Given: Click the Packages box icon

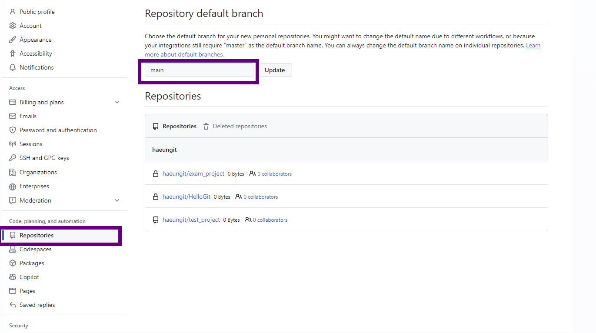Looking at the screenshot, I should point(13,263).
